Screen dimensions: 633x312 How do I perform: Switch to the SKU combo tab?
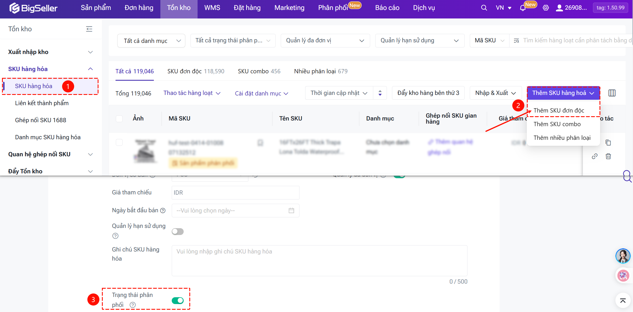pos(259,71)
